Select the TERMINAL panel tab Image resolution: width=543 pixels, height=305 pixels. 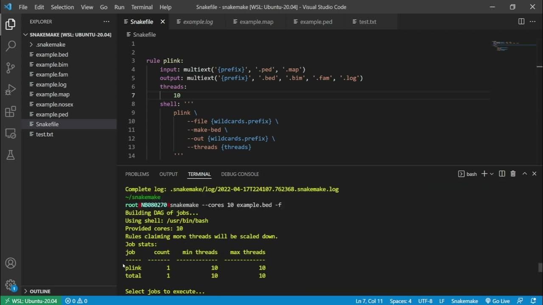[199, 174]
